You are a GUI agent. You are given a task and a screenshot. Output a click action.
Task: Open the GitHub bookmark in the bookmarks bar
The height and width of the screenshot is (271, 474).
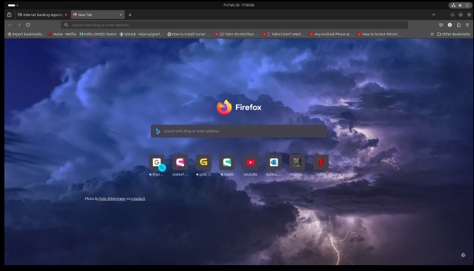(141, 34)
